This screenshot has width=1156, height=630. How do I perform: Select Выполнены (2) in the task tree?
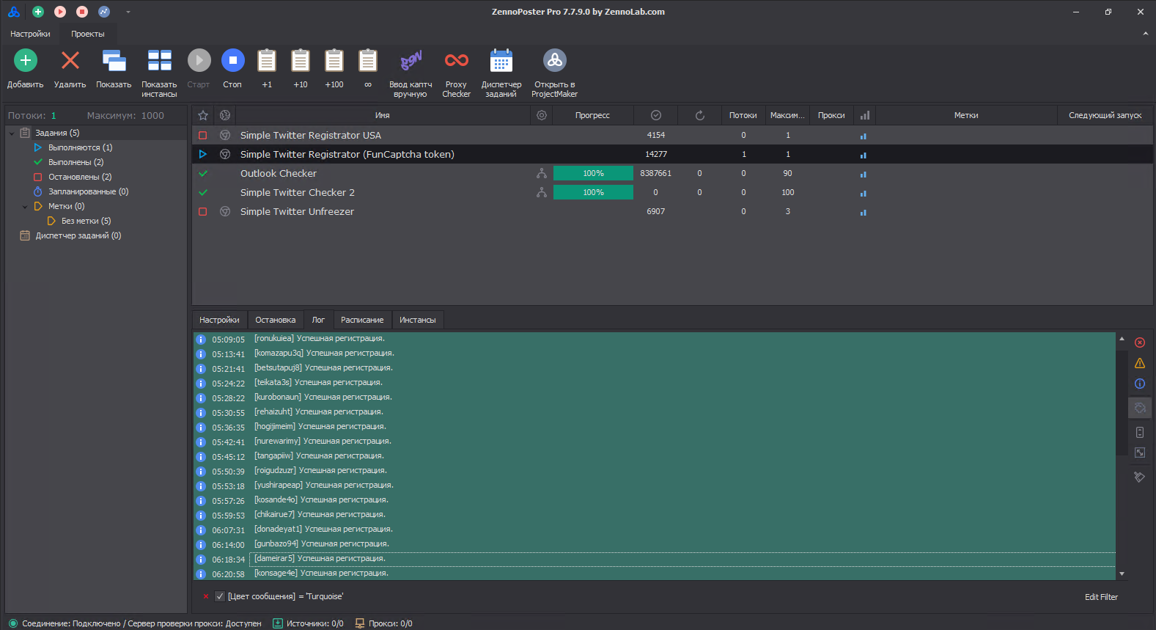76,162
